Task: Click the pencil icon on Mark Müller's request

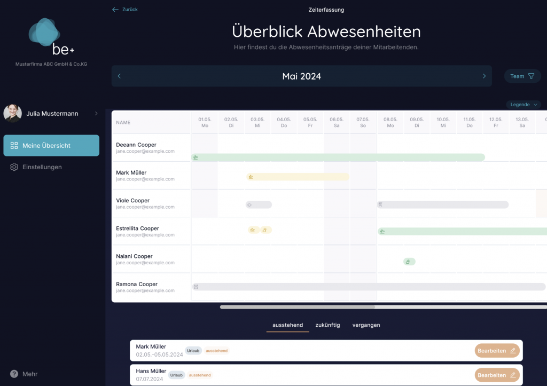Action: click(x=513, y=351)
